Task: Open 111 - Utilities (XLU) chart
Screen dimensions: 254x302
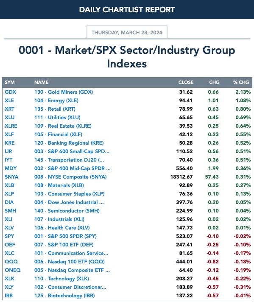Action: click(57, 117)
